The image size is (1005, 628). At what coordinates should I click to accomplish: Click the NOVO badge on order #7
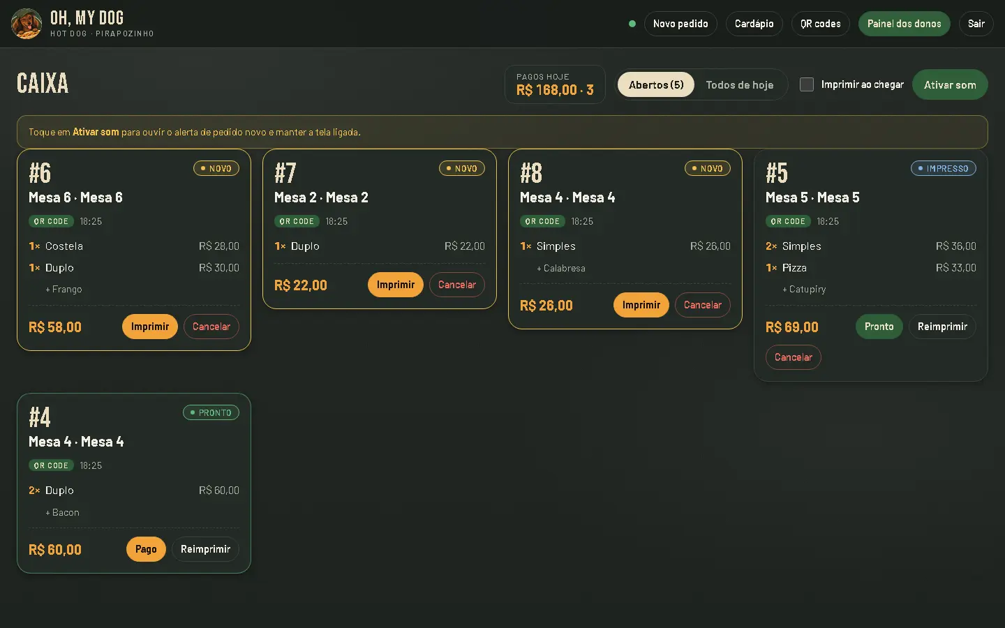click(462, 168)
